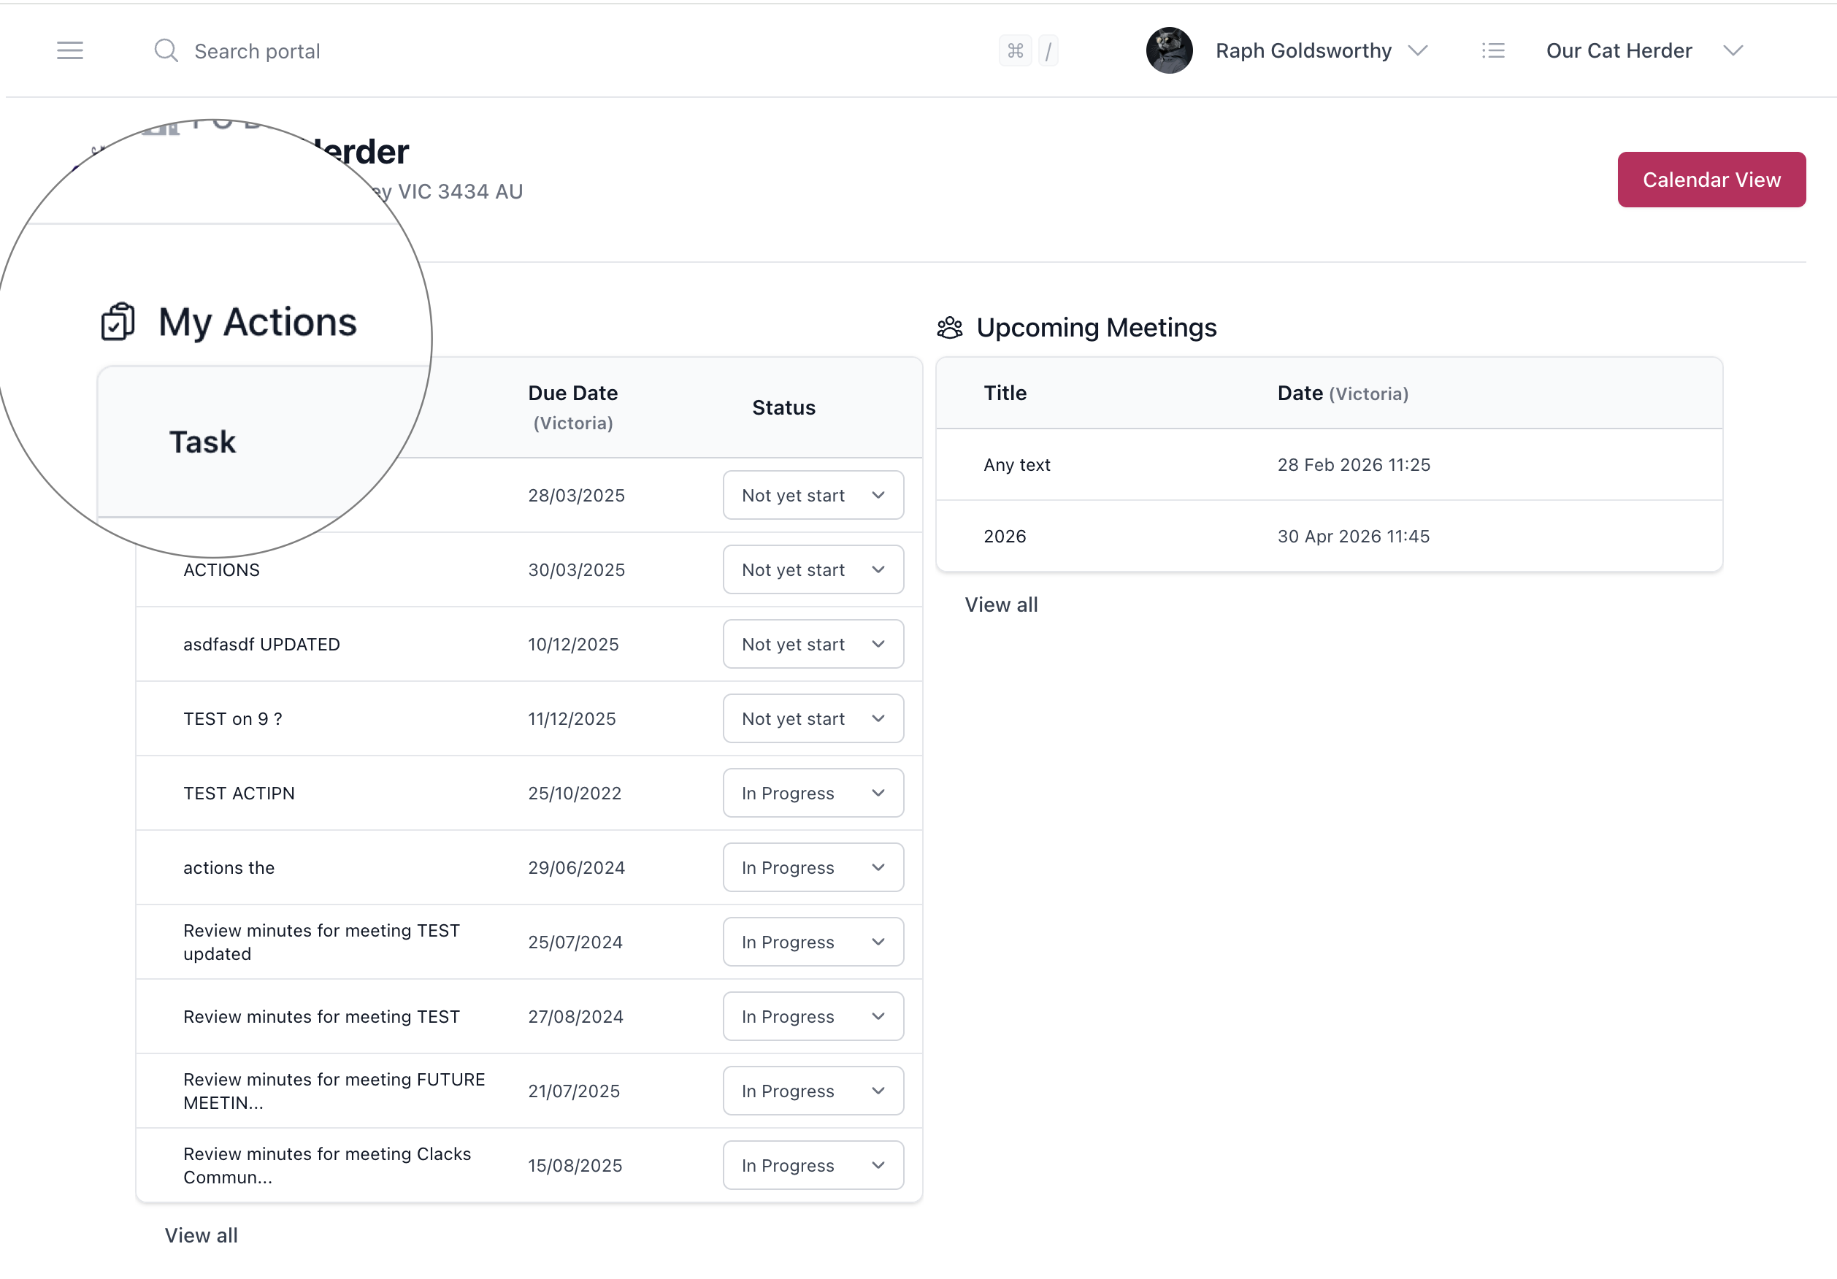The image size is (1837, 1279).
Task: Open the In Progress dropdown for actions the
Action: click(x=812, y=867)
